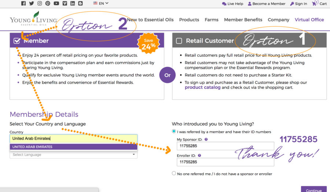The image size is (330, 192).
Task: Click Become a Member link
Action: tap(267, 4)
